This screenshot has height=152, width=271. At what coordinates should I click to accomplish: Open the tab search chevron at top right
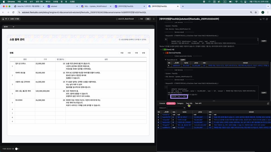tap(268, 6)
